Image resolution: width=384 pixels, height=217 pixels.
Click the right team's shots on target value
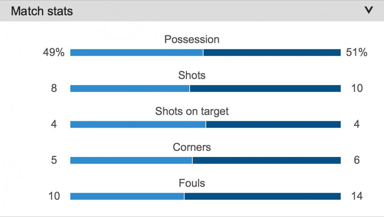pyautogui.click(x=356, y=124)
